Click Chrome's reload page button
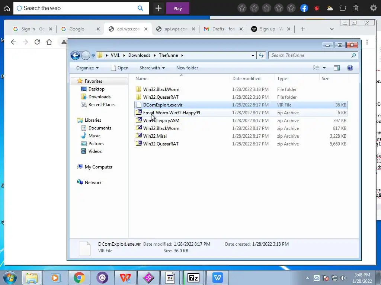 pyautogui.click(x=37, y=42)
